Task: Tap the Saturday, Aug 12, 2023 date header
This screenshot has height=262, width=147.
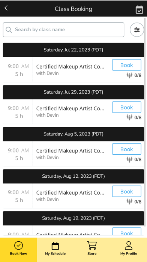Action: [73, 176]
